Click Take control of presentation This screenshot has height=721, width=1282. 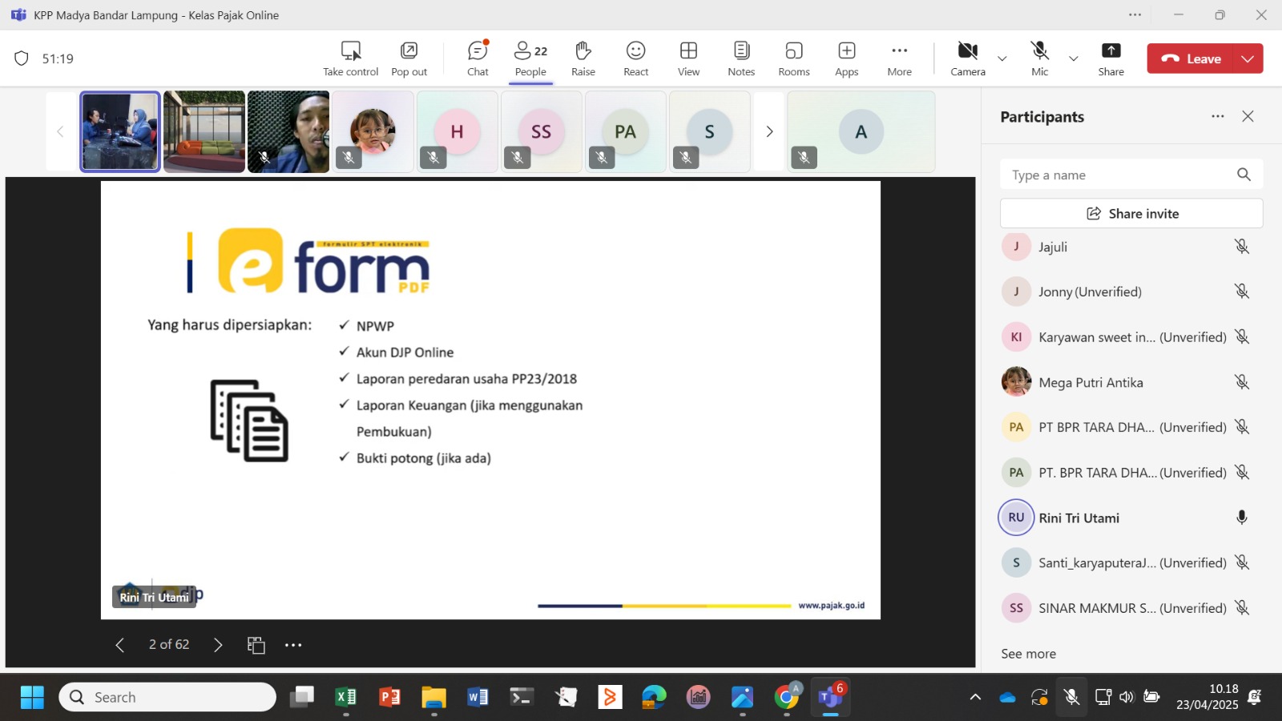click(350, 58)
